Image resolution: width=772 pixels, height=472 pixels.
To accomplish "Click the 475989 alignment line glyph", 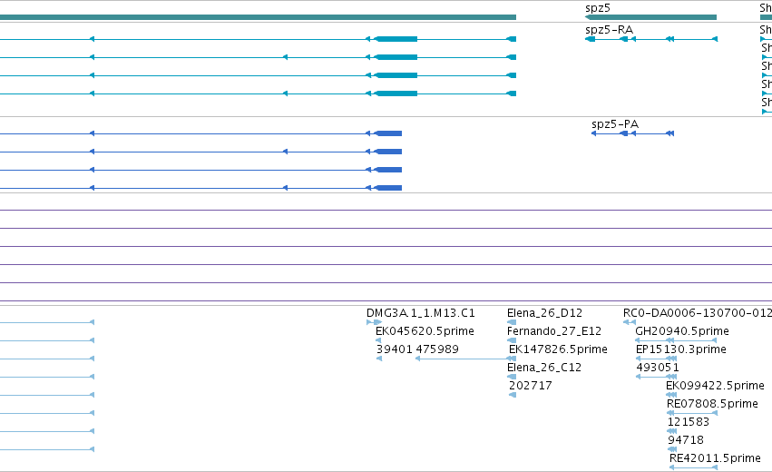I will (465, 359).
